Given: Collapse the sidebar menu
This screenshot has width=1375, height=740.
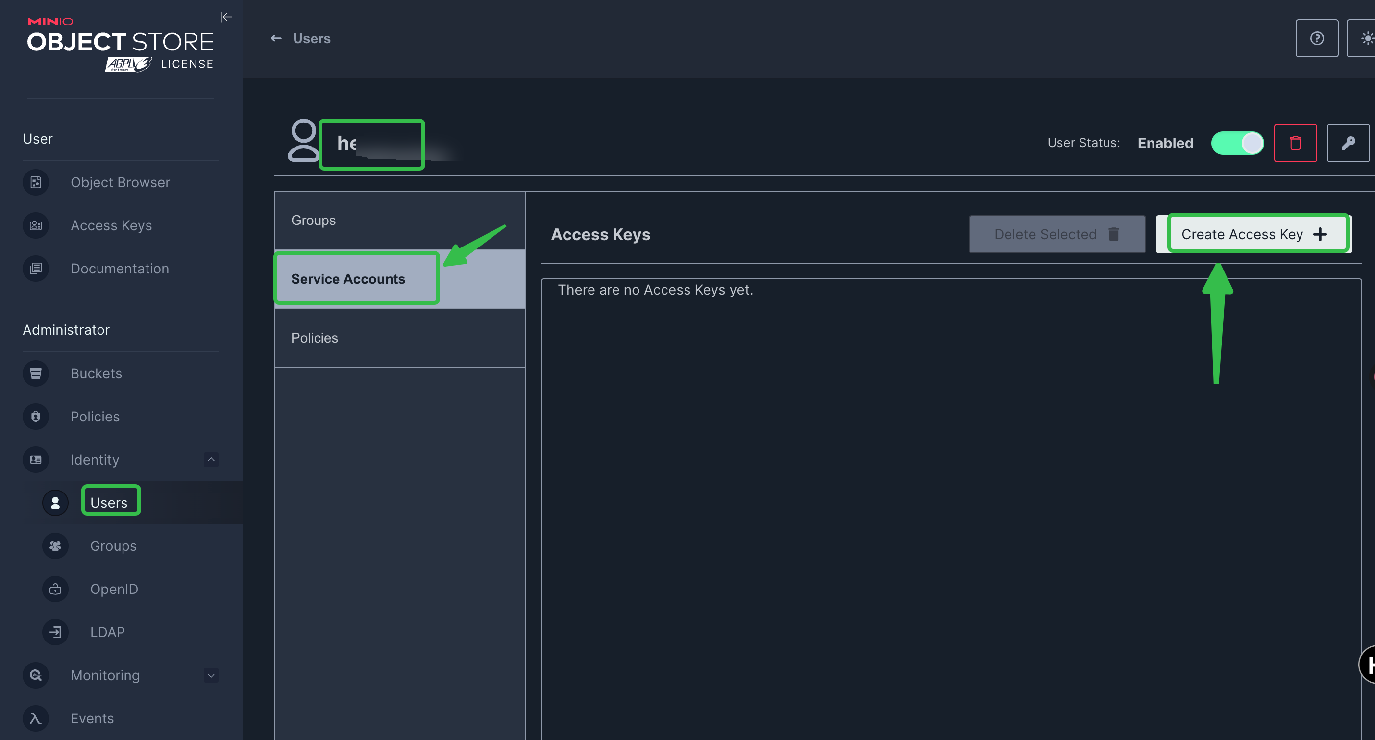Looking at the screenshot, I should point(226,17).
